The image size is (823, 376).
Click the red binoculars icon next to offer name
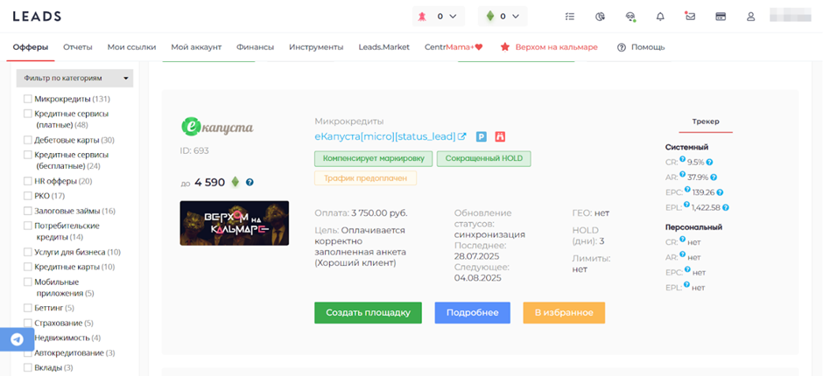[500, 137]
